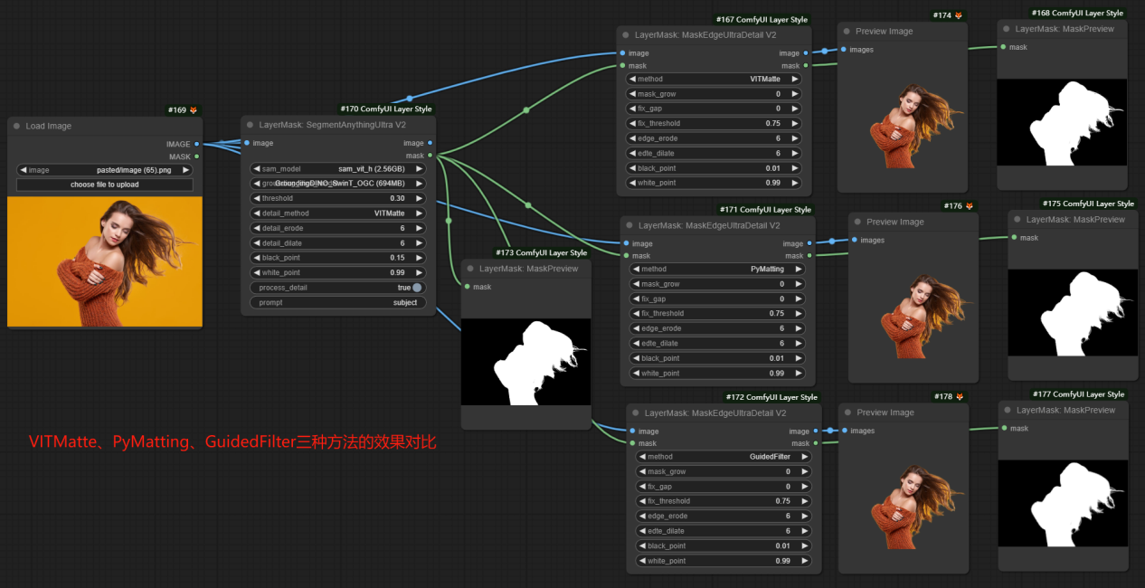
Task: Open the sam_model dropdown
Action: (x=337, y=168)
